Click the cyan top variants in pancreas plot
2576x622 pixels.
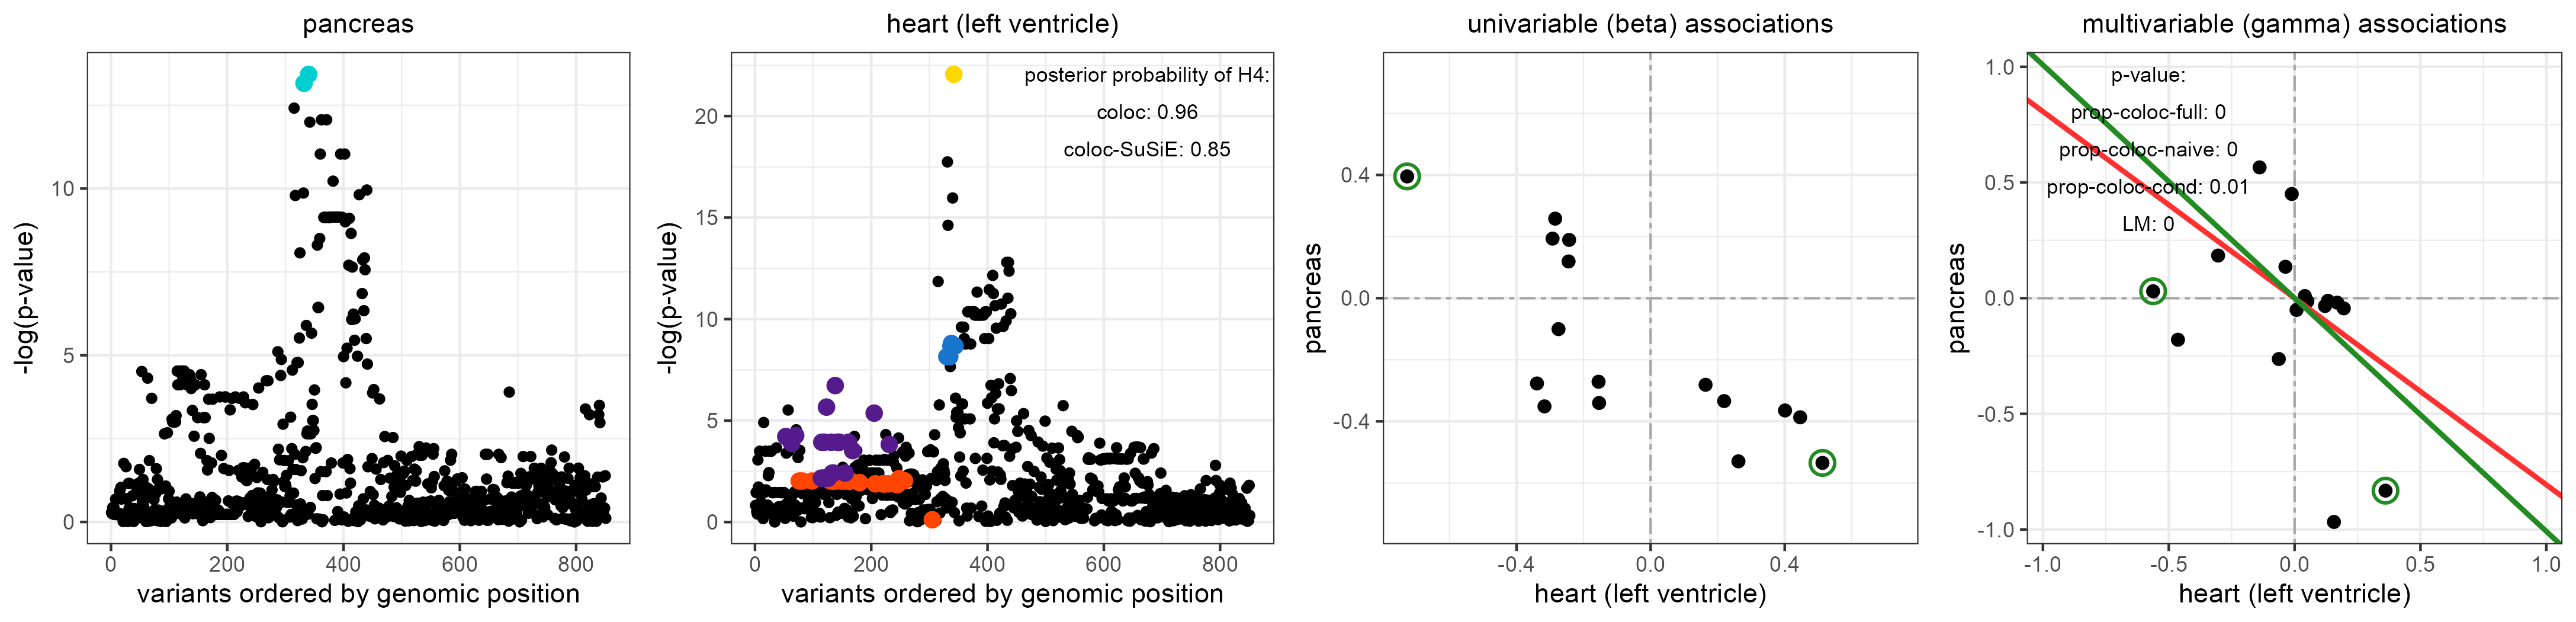(x=306, y=78)
